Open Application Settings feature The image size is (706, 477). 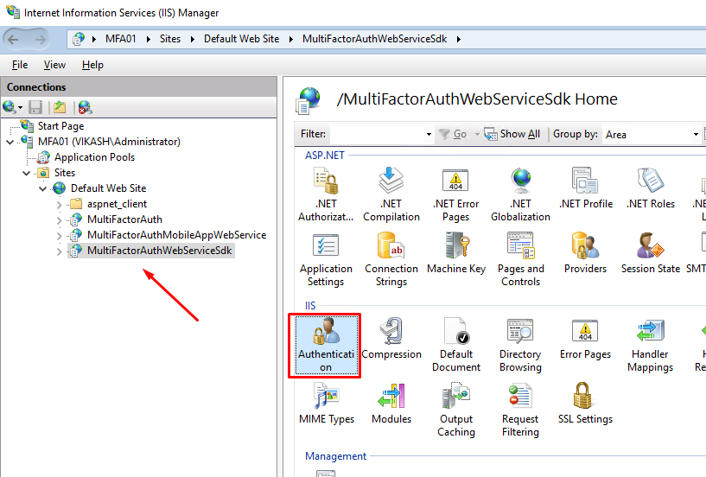(326, 260)
